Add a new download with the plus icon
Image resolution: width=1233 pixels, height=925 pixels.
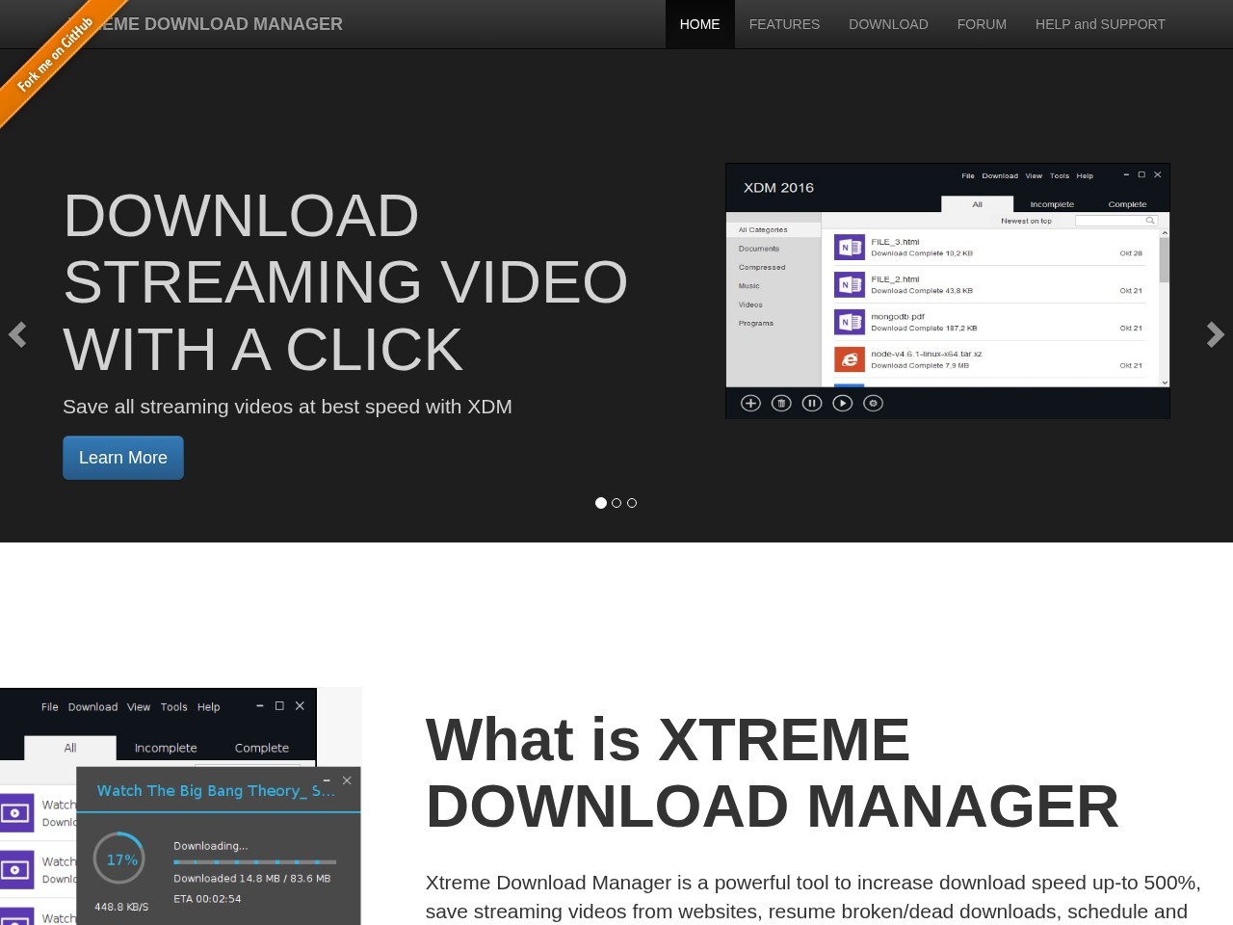point(750,403)
